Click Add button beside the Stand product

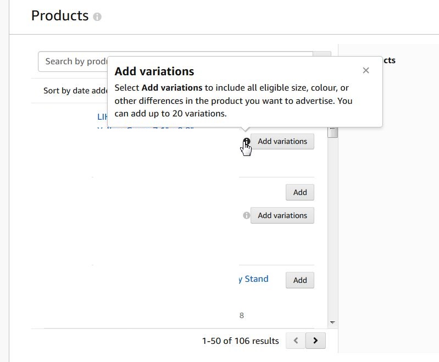point(299,280)
